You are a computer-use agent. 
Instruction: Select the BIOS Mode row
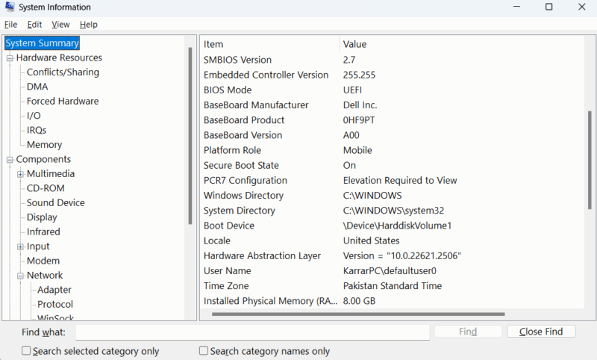tap(393, 90)
